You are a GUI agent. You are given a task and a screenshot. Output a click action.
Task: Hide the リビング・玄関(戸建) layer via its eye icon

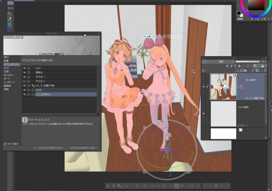(x=203, y=87)
